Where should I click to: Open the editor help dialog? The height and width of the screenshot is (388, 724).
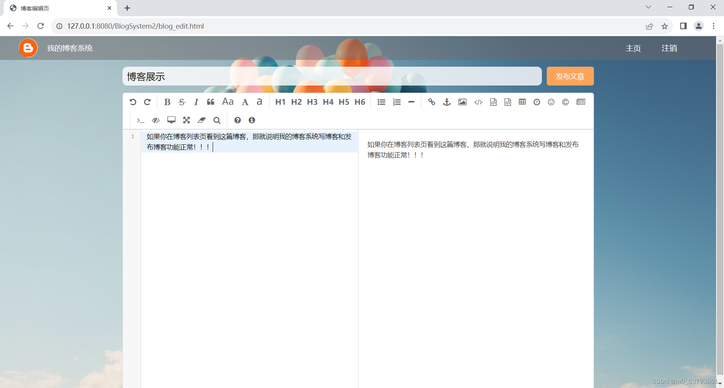coord(237,120)
